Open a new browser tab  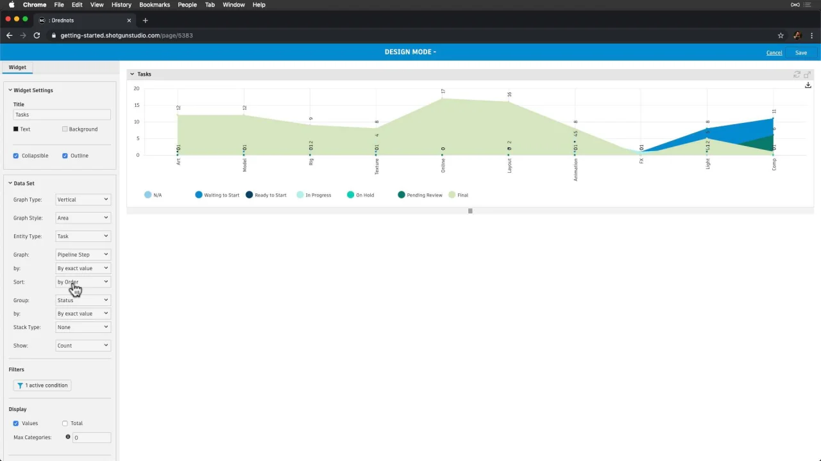(x=145, y=20)
